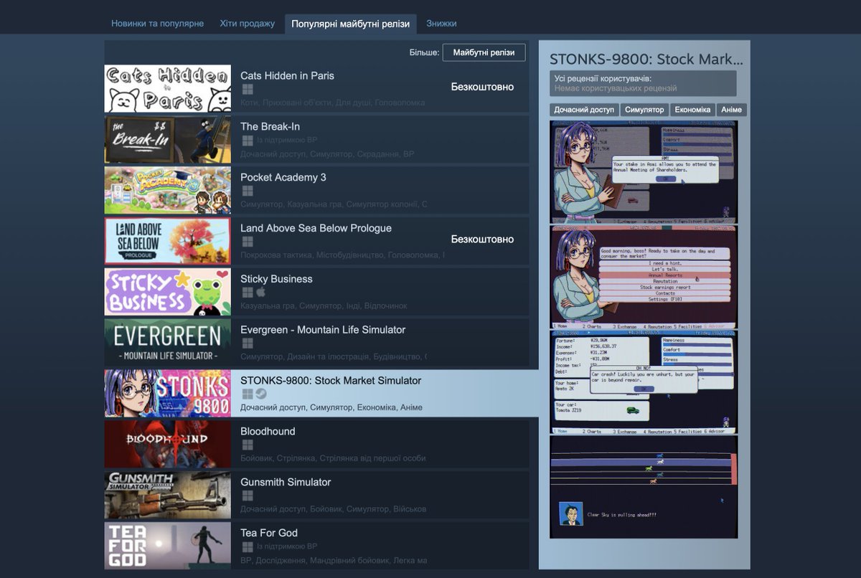Open the STONKS-9800: Stock Market Simulator title

click(331, 380)
